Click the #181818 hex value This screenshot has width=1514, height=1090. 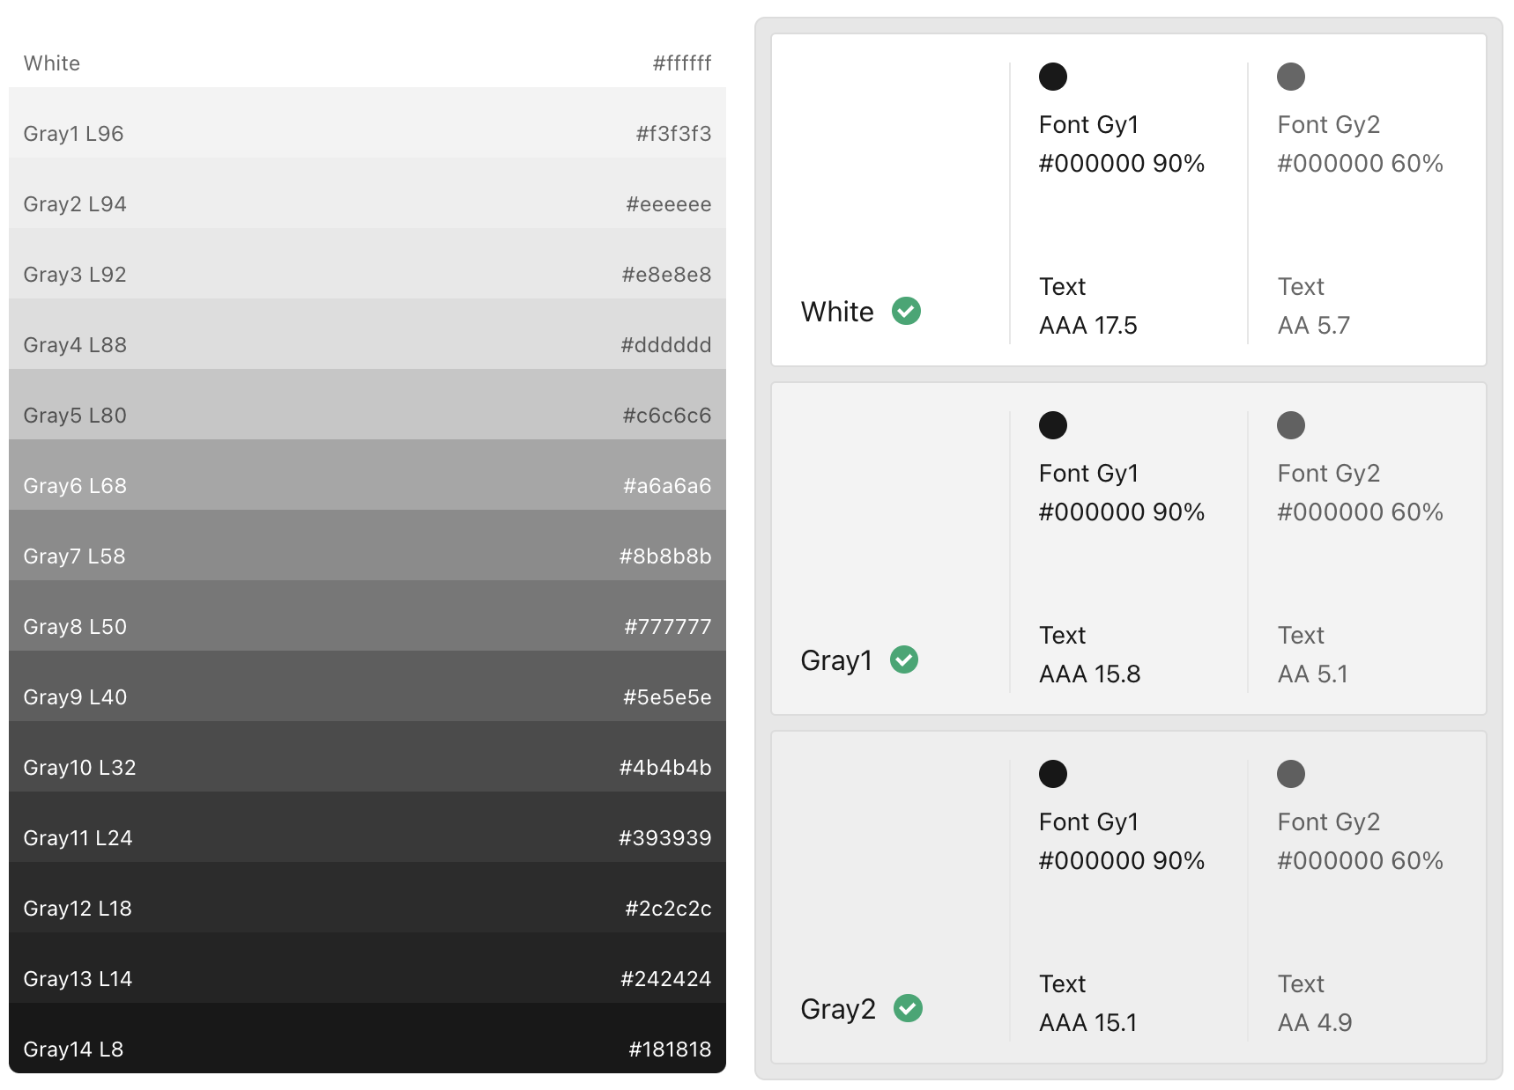[670, 1049]
